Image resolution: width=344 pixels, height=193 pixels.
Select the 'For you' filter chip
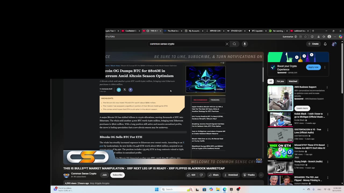click(280, 81)
